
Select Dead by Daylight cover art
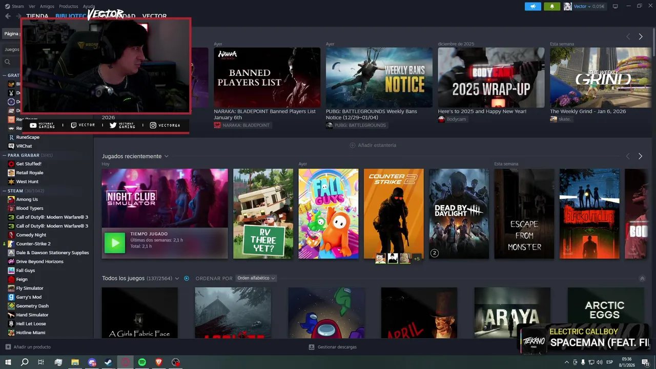click(x=459, y=214)
